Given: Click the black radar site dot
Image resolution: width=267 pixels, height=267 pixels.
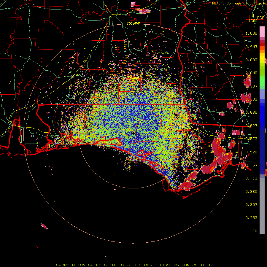Looking at the screenshot, I should (133, 133).
